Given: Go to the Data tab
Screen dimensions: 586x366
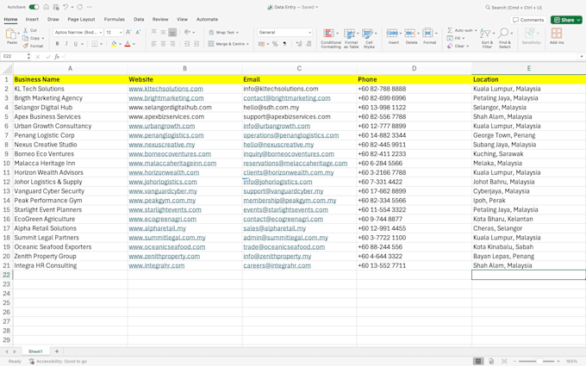Looking at the screenshot, I should click(139, 20).
